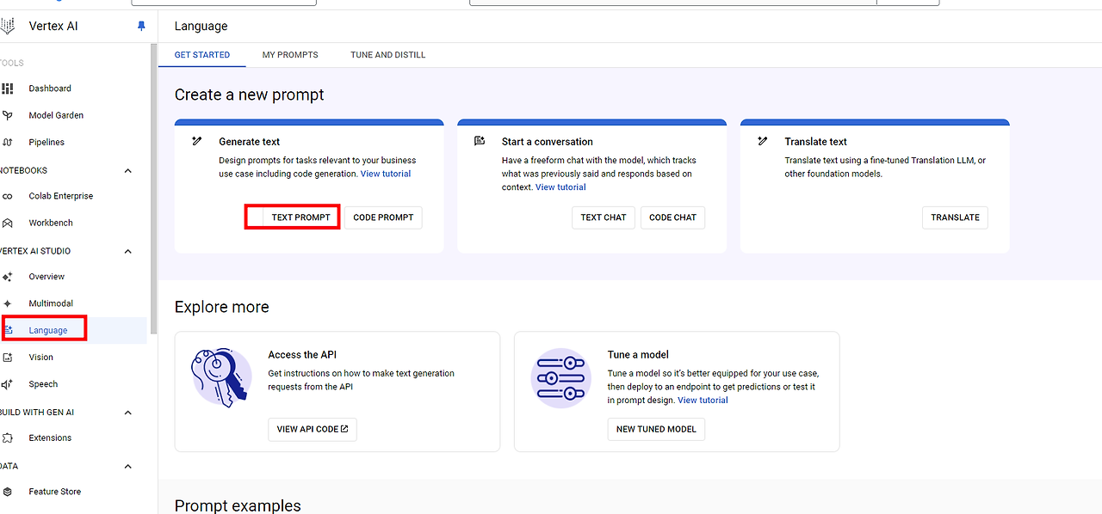
Task: Click the Vision icon in sidebar
Action: pos(8,358)
